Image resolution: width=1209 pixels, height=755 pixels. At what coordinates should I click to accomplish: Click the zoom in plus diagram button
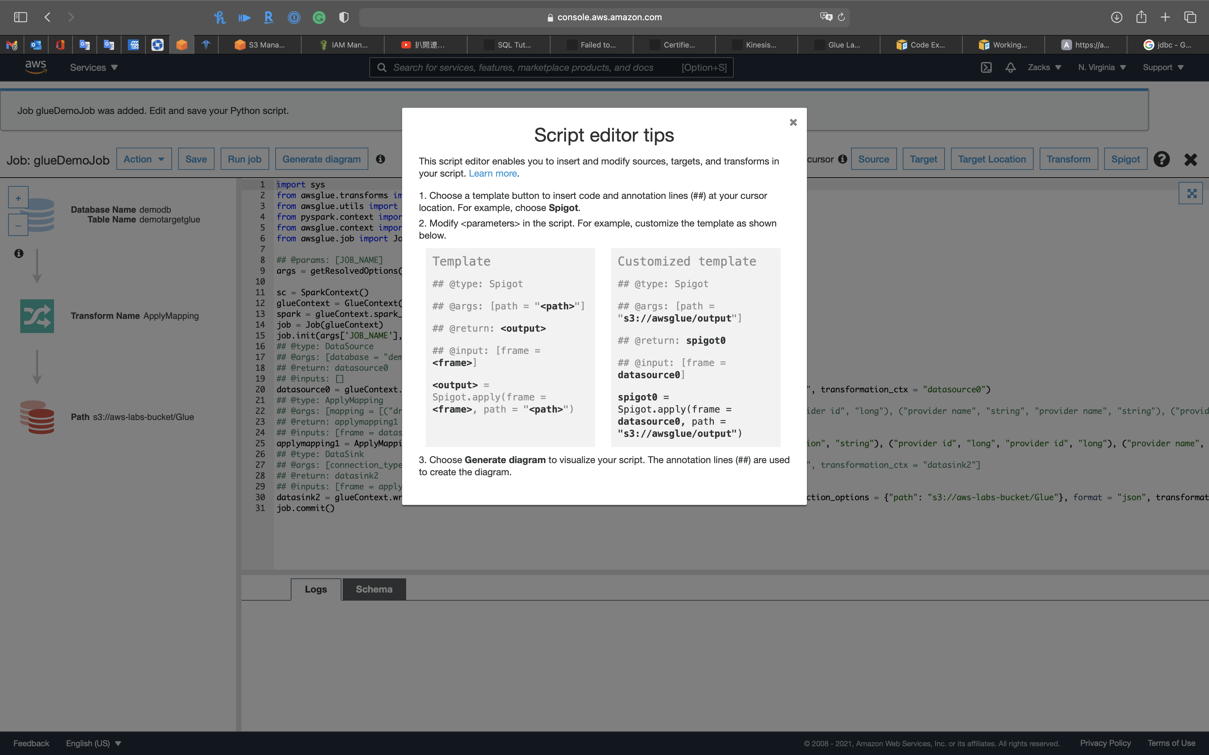pos(18,198)
